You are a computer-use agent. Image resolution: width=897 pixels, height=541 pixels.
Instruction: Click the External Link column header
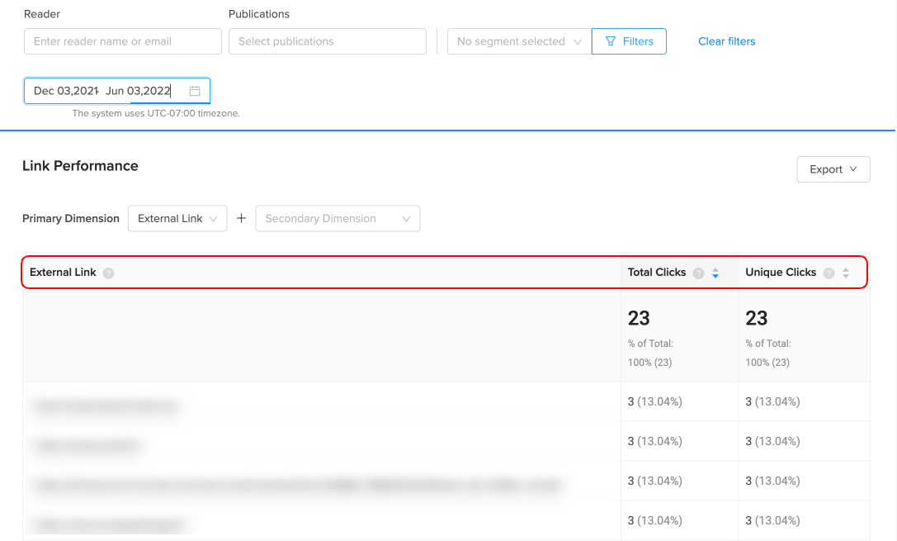point(64,273)
